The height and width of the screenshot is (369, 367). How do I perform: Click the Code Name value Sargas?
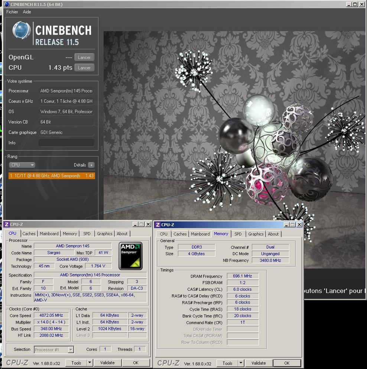tap(54, 253)
